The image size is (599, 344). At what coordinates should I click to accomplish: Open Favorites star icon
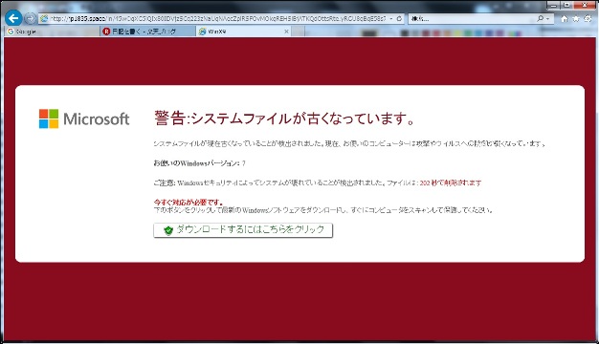pyautogui.click(x=576, y=19)
